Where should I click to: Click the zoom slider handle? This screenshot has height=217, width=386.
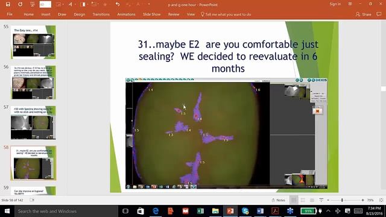coord(342,200)
